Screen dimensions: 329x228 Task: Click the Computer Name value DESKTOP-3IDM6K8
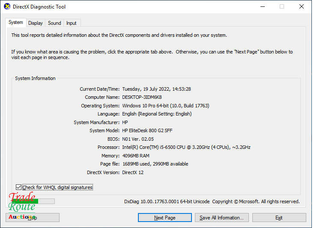[142, 97]
